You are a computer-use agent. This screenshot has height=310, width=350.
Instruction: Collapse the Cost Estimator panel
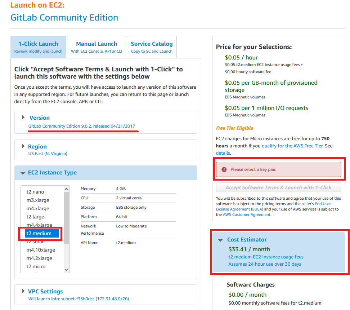point(221,240)
